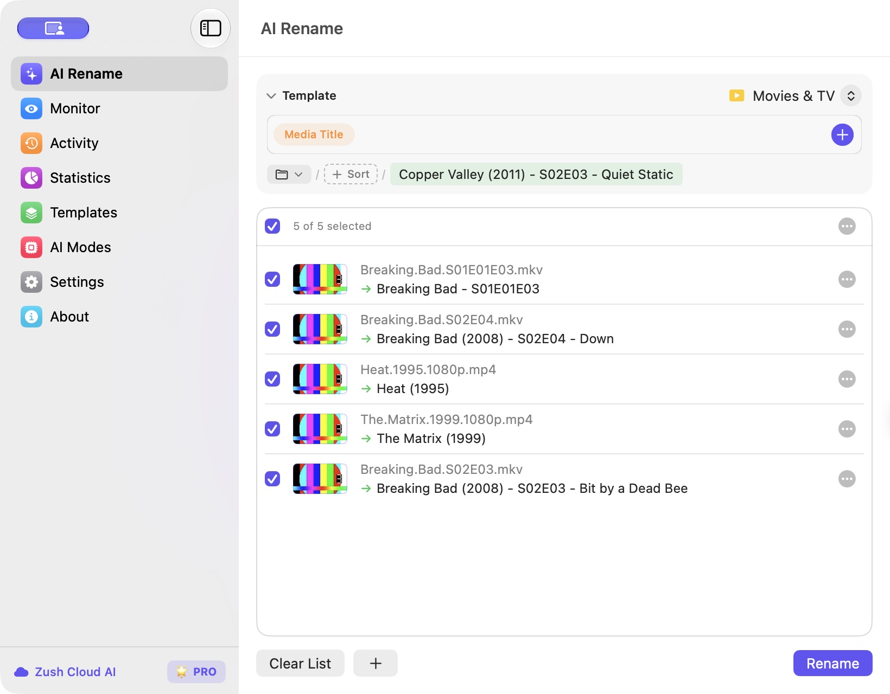Screen dimensions: 890x694
Task: Click the Clear List button
Action: [300, 663]
